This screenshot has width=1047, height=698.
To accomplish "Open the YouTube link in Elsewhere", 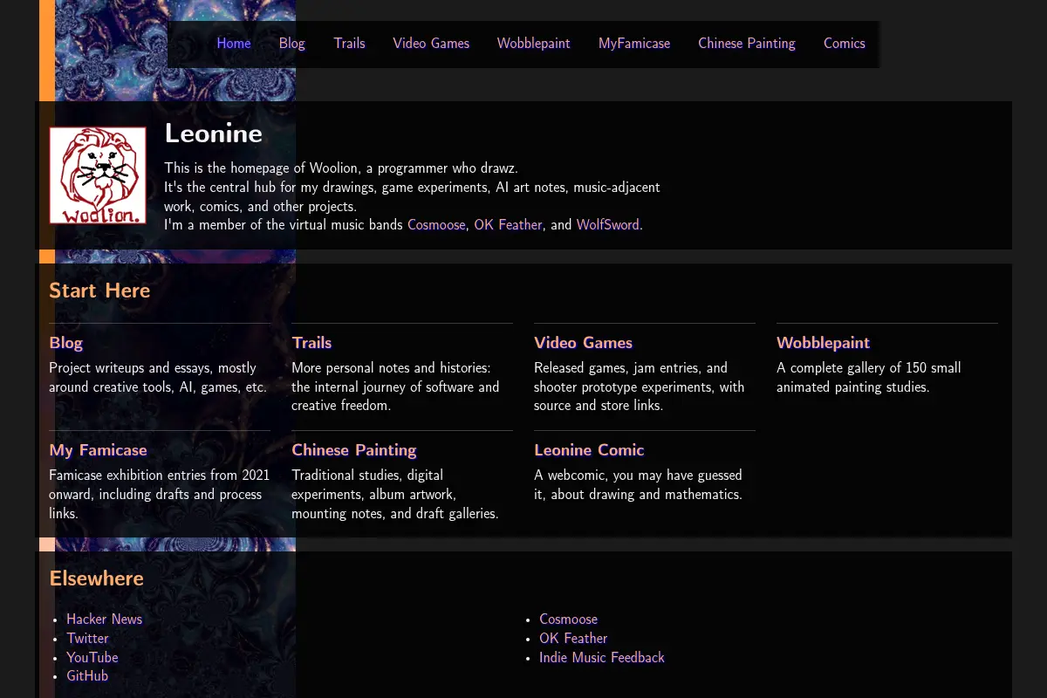I will [x=92, y=658].
